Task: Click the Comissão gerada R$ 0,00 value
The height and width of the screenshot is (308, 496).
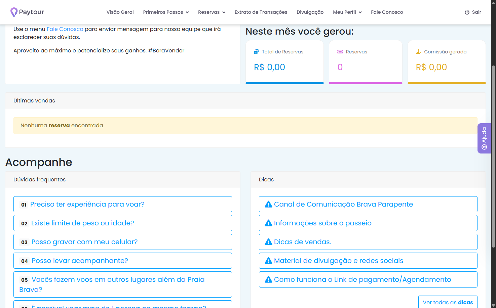Action: click(x=431, y=67)
